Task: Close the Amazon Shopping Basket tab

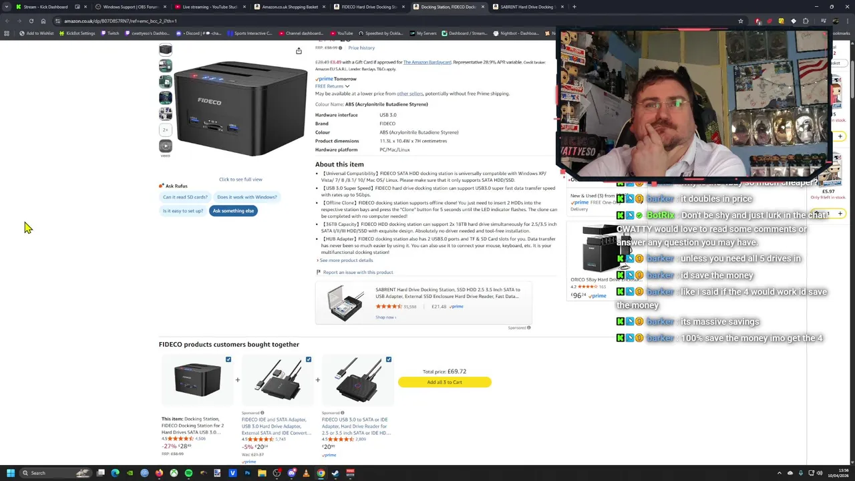Action: (325, 7)
